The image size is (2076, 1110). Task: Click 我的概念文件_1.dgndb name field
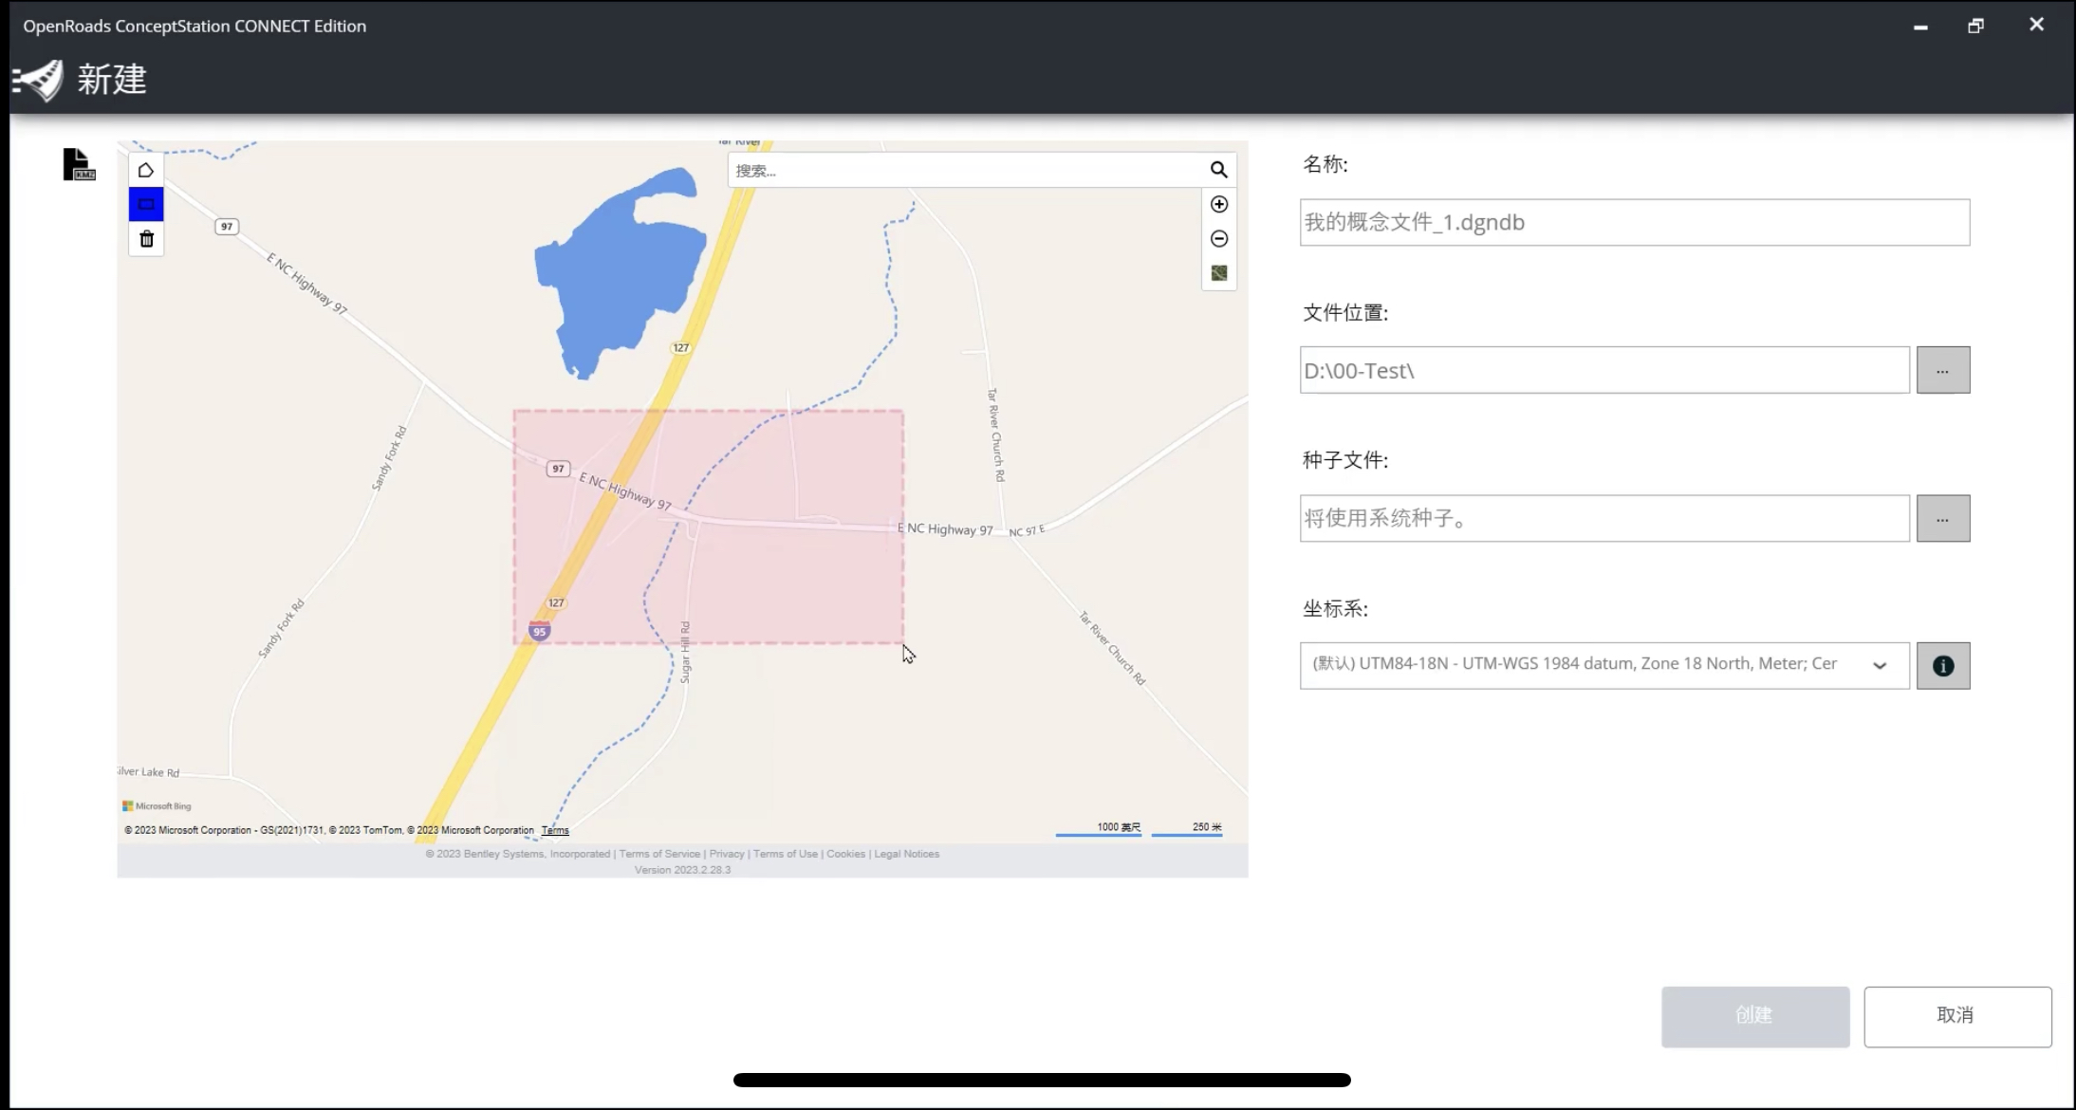pos(1634,221)
